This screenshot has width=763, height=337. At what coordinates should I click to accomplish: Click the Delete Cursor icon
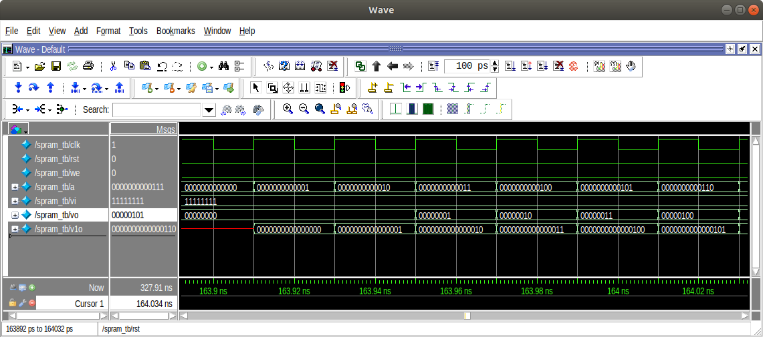click(389, 88)
